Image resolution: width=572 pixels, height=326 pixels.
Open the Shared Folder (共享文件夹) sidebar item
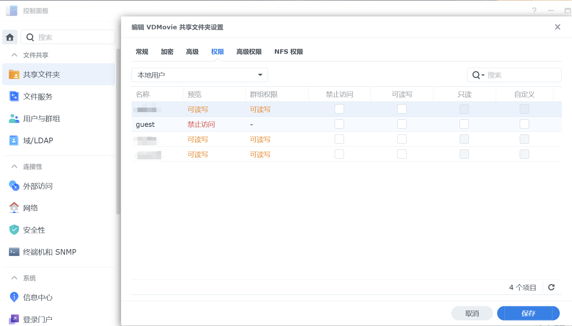(x=58, y=74)
